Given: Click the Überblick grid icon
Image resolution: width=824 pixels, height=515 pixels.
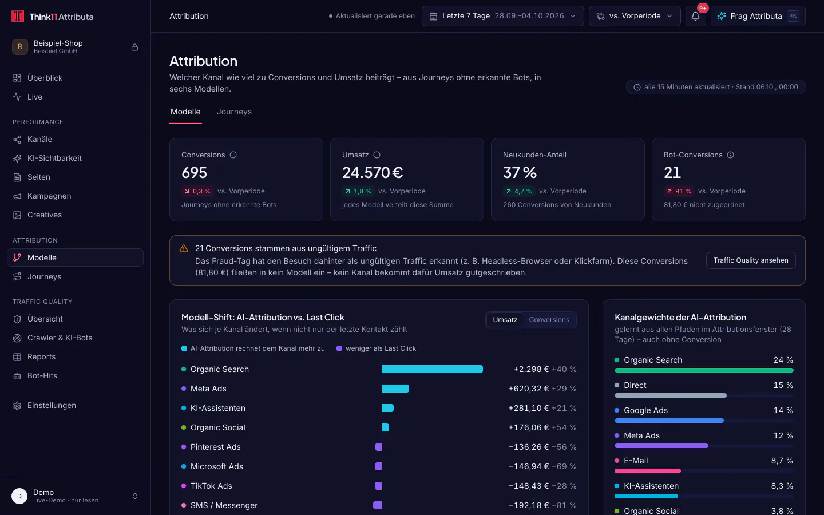Looking at the screenshot, I should point(17,78).
